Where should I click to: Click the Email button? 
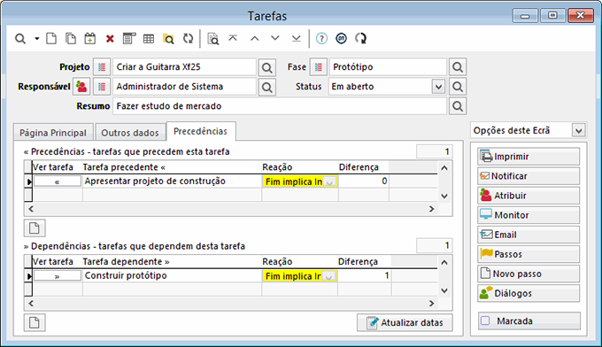529,235
